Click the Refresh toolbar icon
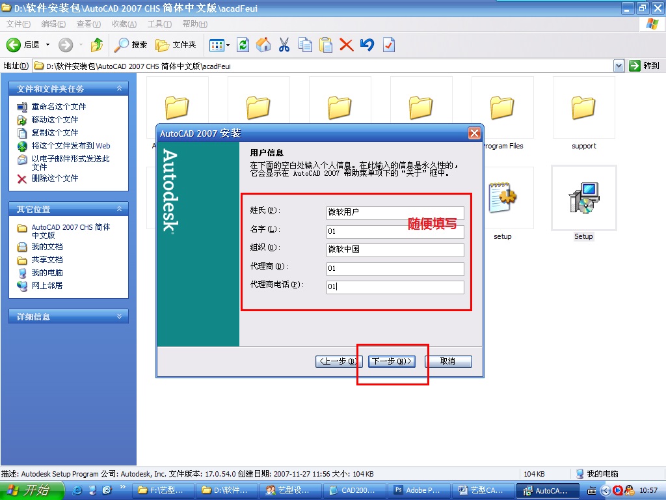666x500 pixels. pyautogui.click(x=243, y=45)
